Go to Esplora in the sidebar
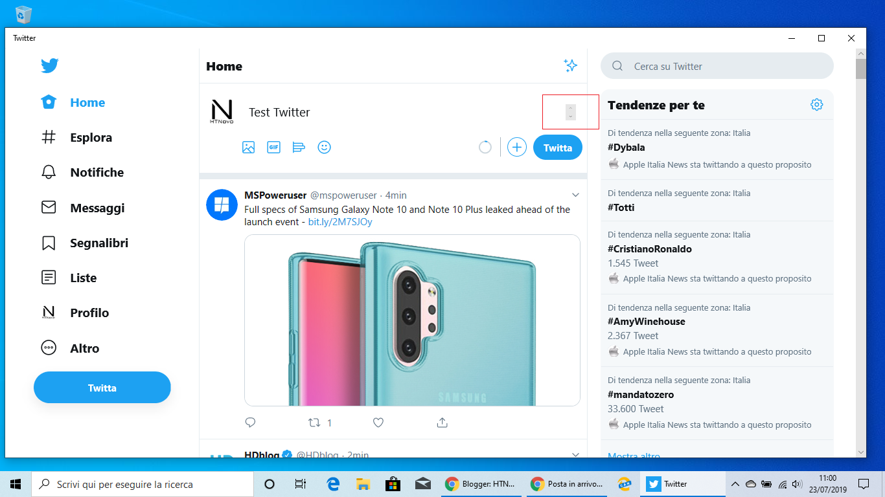Screen dimensions: 885x497 pyautogui.click(x=76, y=137)
